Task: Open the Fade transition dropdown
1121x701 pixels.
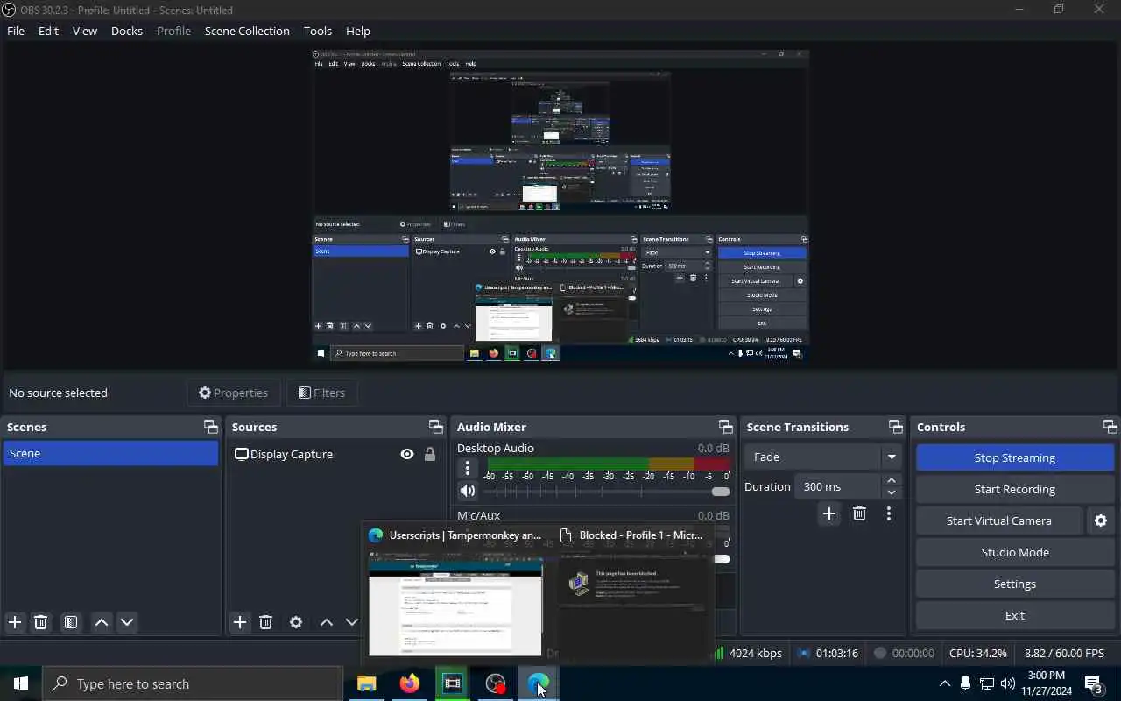Action: coord(821,457)
